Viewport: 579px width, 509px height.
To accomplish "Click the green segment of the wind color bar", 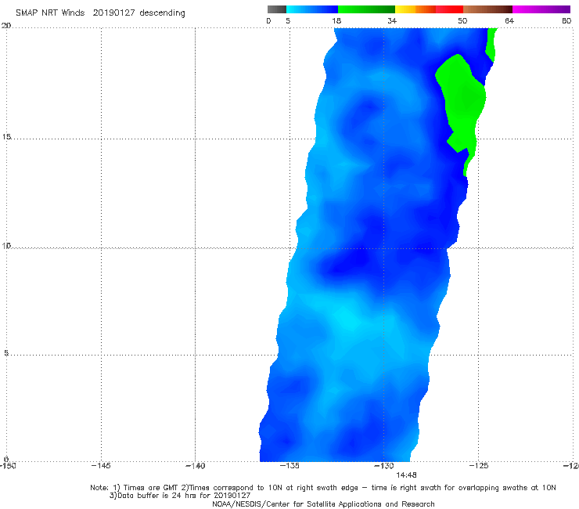I will click(x=366, y=9).
